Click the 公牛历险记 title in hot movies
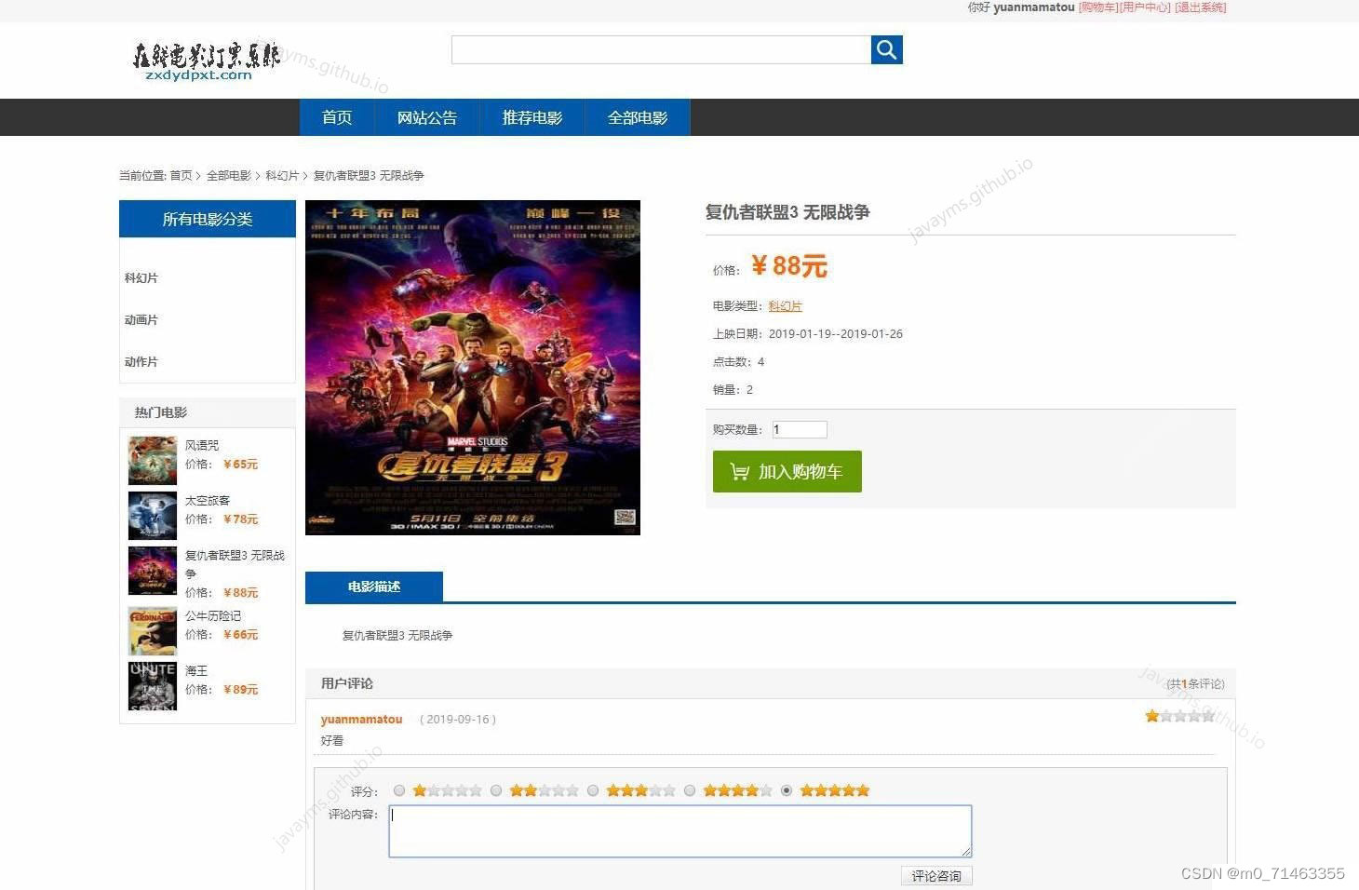The height and width of the screenshot is (890, 1359). (213, 615)
